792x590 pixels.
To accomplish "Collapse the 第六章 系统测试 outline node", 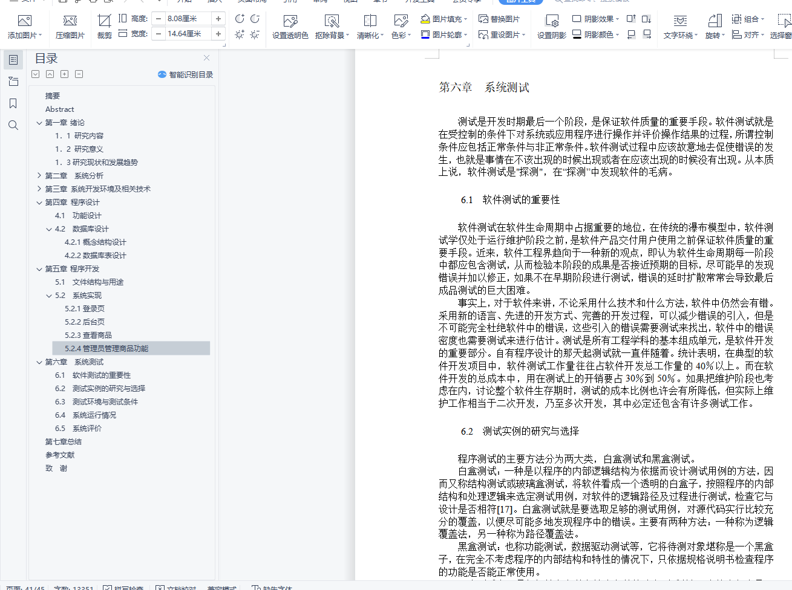I will click(39, 362).
